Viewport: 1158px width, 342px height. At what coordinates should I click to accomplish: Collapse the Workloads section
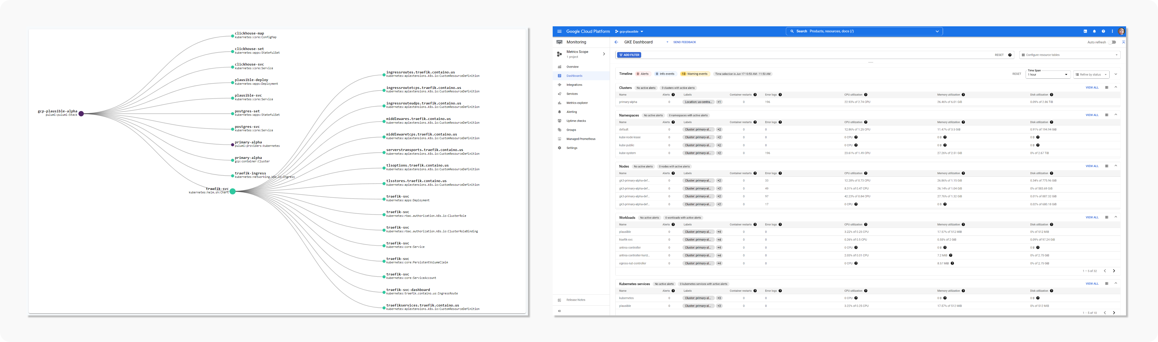tap(1116, 218)
